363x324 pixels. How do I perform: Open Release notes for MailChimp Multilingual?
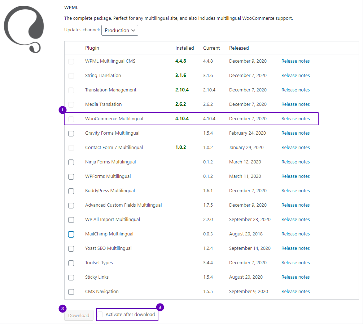pyautogui.click(x=296, y=234)
